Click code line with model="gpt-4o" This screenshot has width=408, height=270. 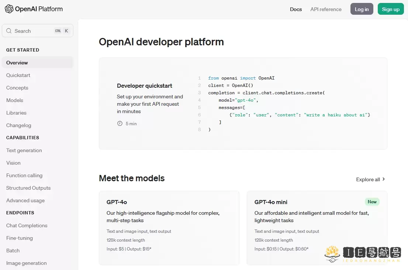point(238,100)
